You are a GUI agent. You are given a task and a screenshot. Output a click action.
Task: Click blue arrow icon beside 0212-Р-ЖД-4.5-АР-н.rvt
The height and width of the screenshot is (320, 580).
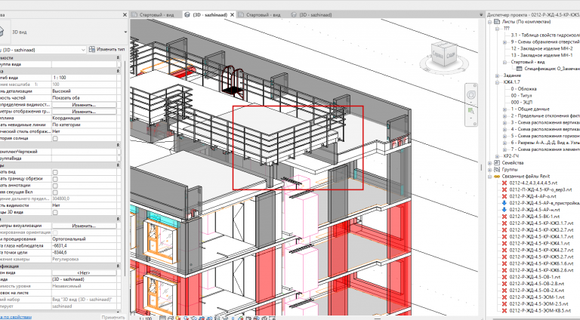(504, 210)
